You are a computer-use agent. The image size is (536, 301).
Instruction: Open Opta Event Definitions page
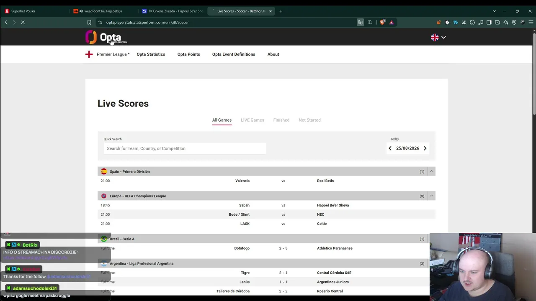[234, 54]
